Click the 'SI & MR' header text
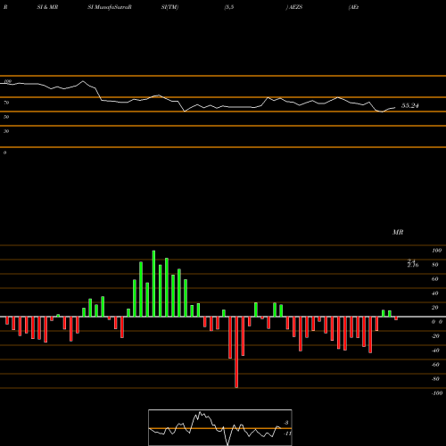The width and height of the screenshot is (446, 446). pos(47,7)
